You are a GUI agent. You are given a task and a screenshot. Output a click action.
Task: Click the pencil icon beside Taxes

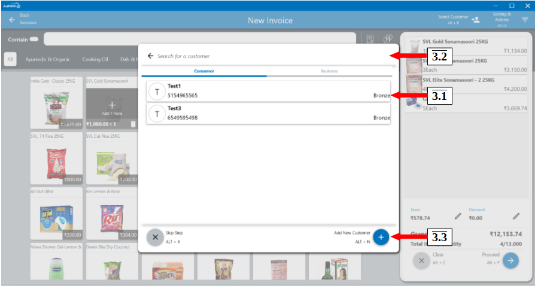(458, 216)
